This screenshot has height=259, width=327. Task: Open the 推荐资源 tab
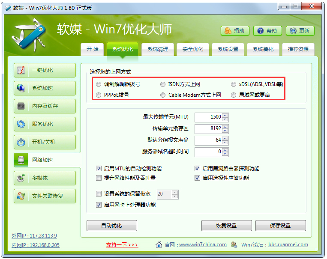pos(298,49)
